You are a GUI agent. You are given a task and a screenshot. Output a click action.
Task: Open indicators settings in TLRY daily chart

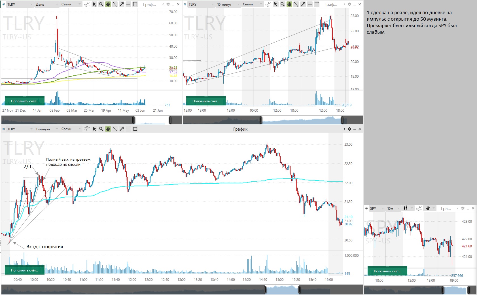(87, 4)
